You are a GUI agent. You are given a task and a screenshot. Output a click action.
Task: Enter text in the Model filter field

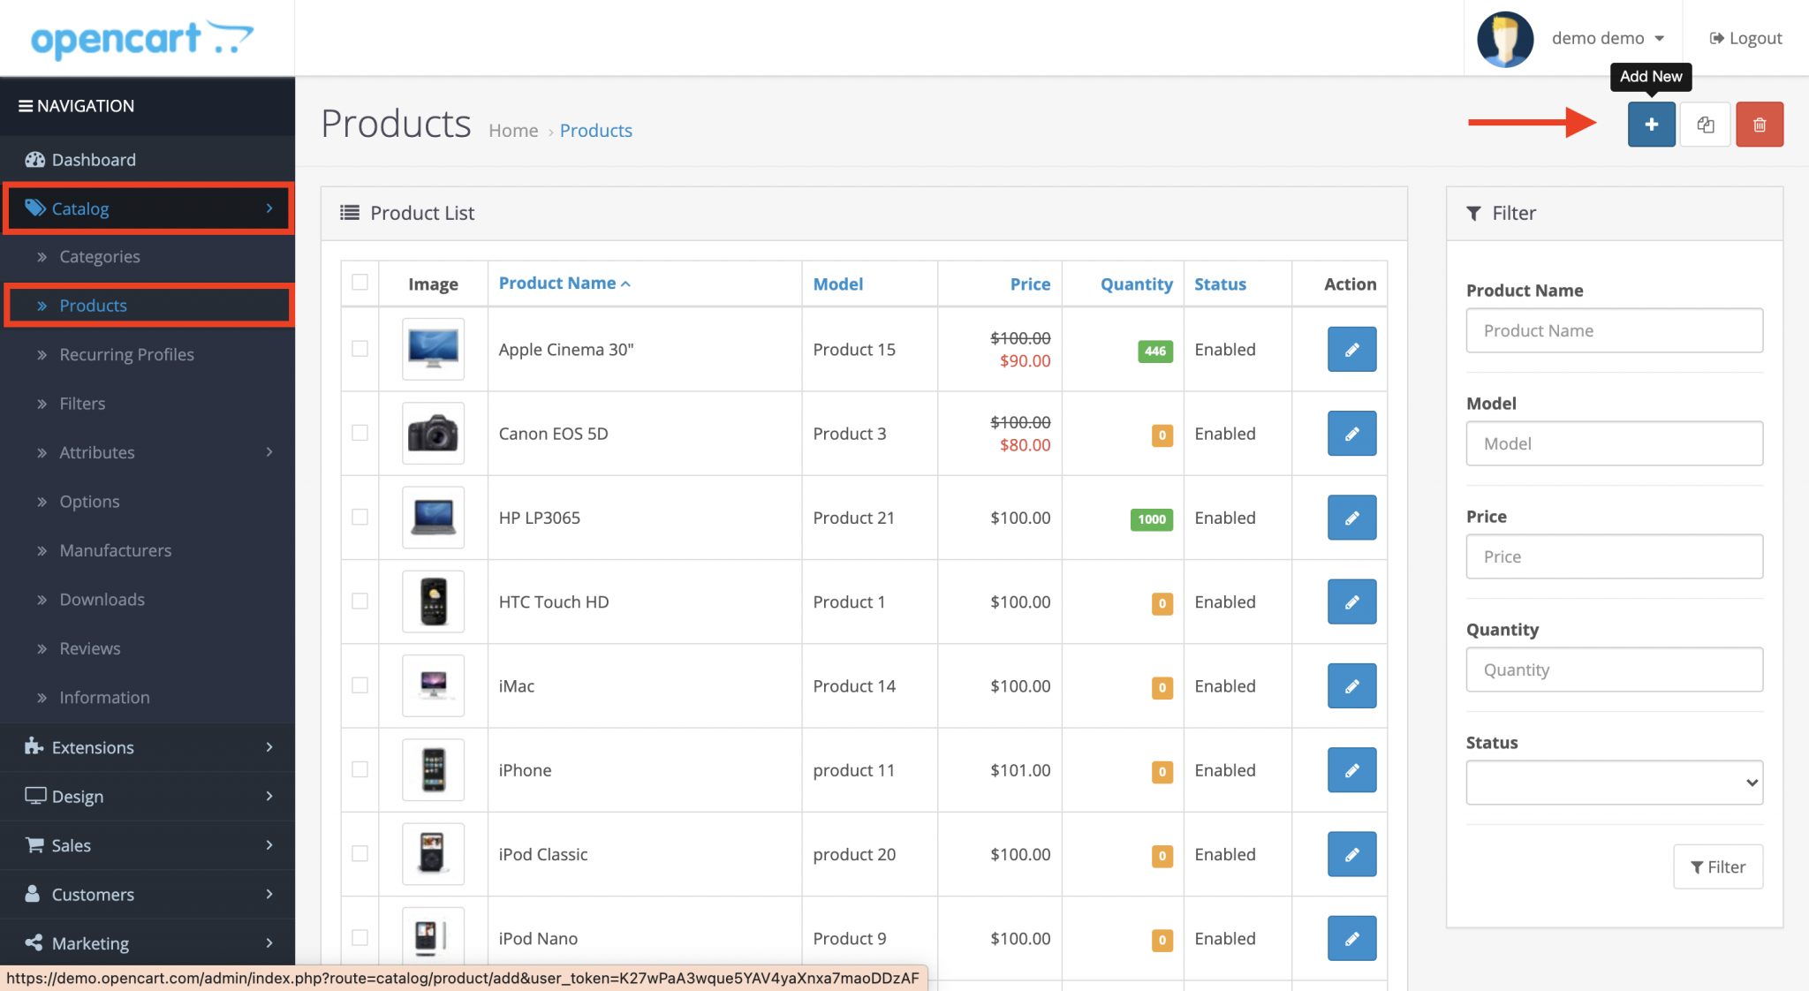(x=1613, y=443)
